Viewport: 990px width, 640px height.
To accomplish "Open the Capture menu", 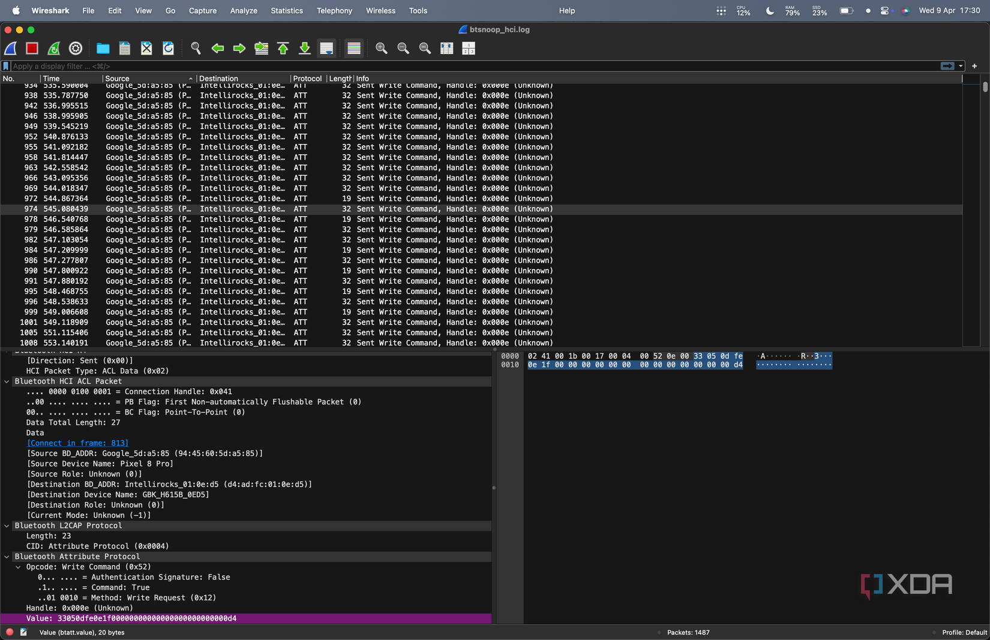I will (x=202, y=11).
